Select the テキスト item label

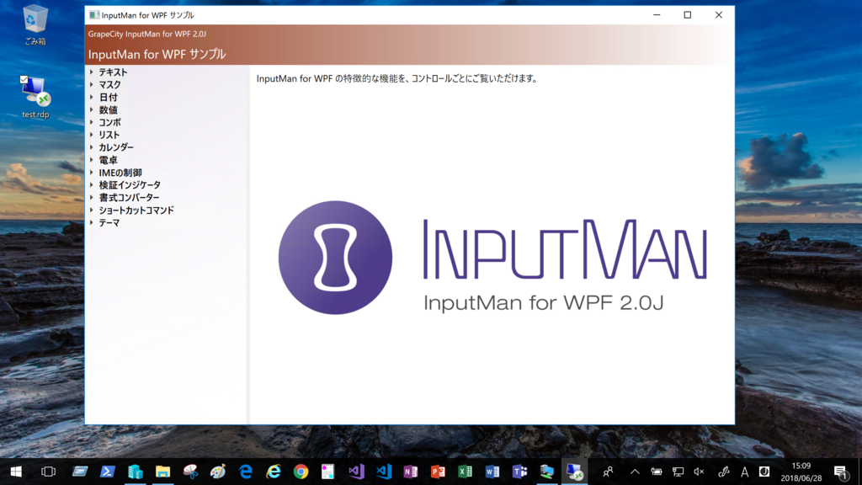pyautogui.click(x=113, y=72)
